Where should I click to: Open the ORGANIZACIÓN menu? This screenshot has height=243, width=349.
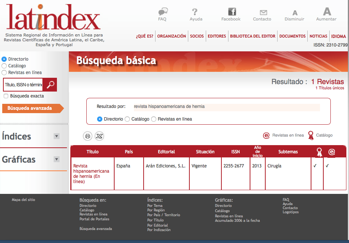pyautogui.click(x=172, y=36)
